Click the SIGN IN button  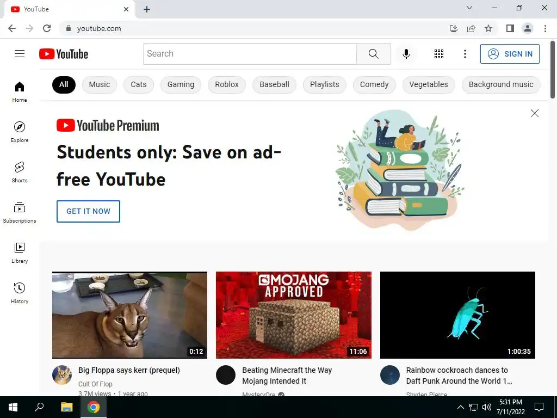point(510,54)
